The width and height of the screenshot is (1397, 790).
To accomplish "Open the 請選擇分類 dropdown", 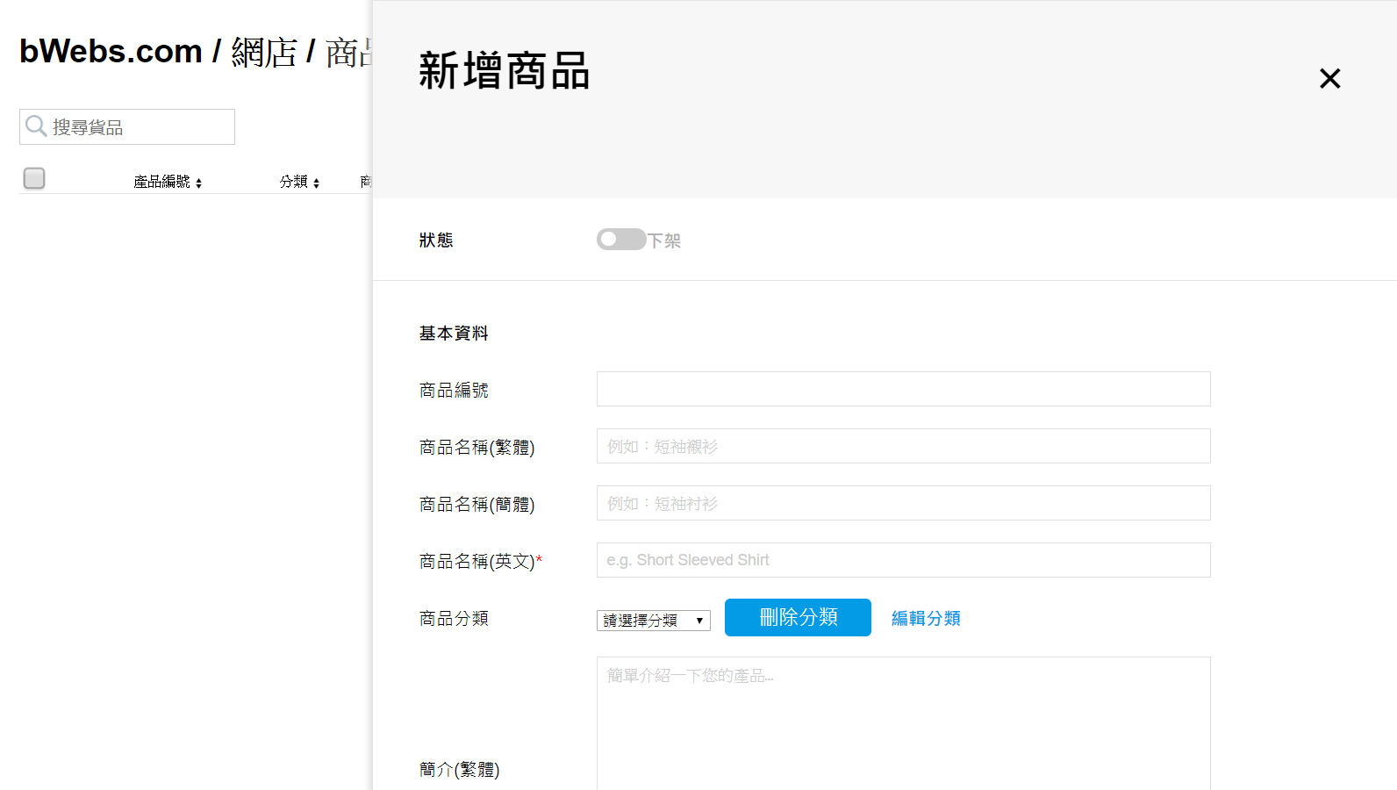I will (x=653, y=621).
